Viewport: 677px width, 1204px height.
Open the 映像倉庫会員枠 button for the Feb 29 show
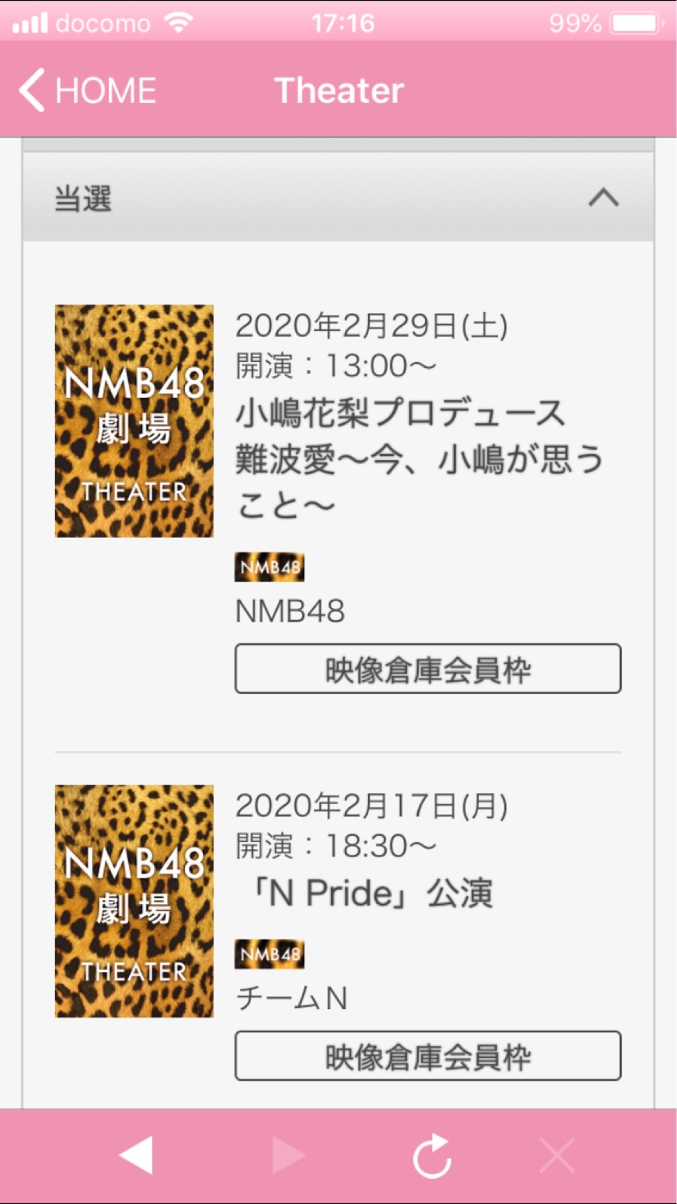coord(428,668)
